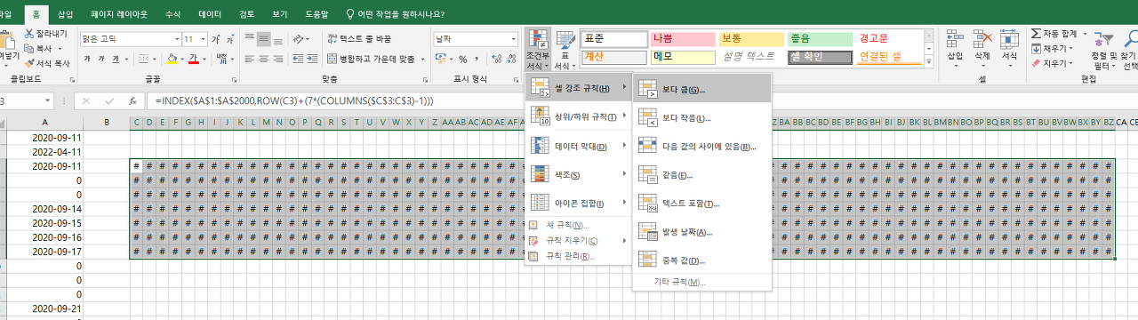Open the 데이터 (Data) ribbon tab

(211, 14)
